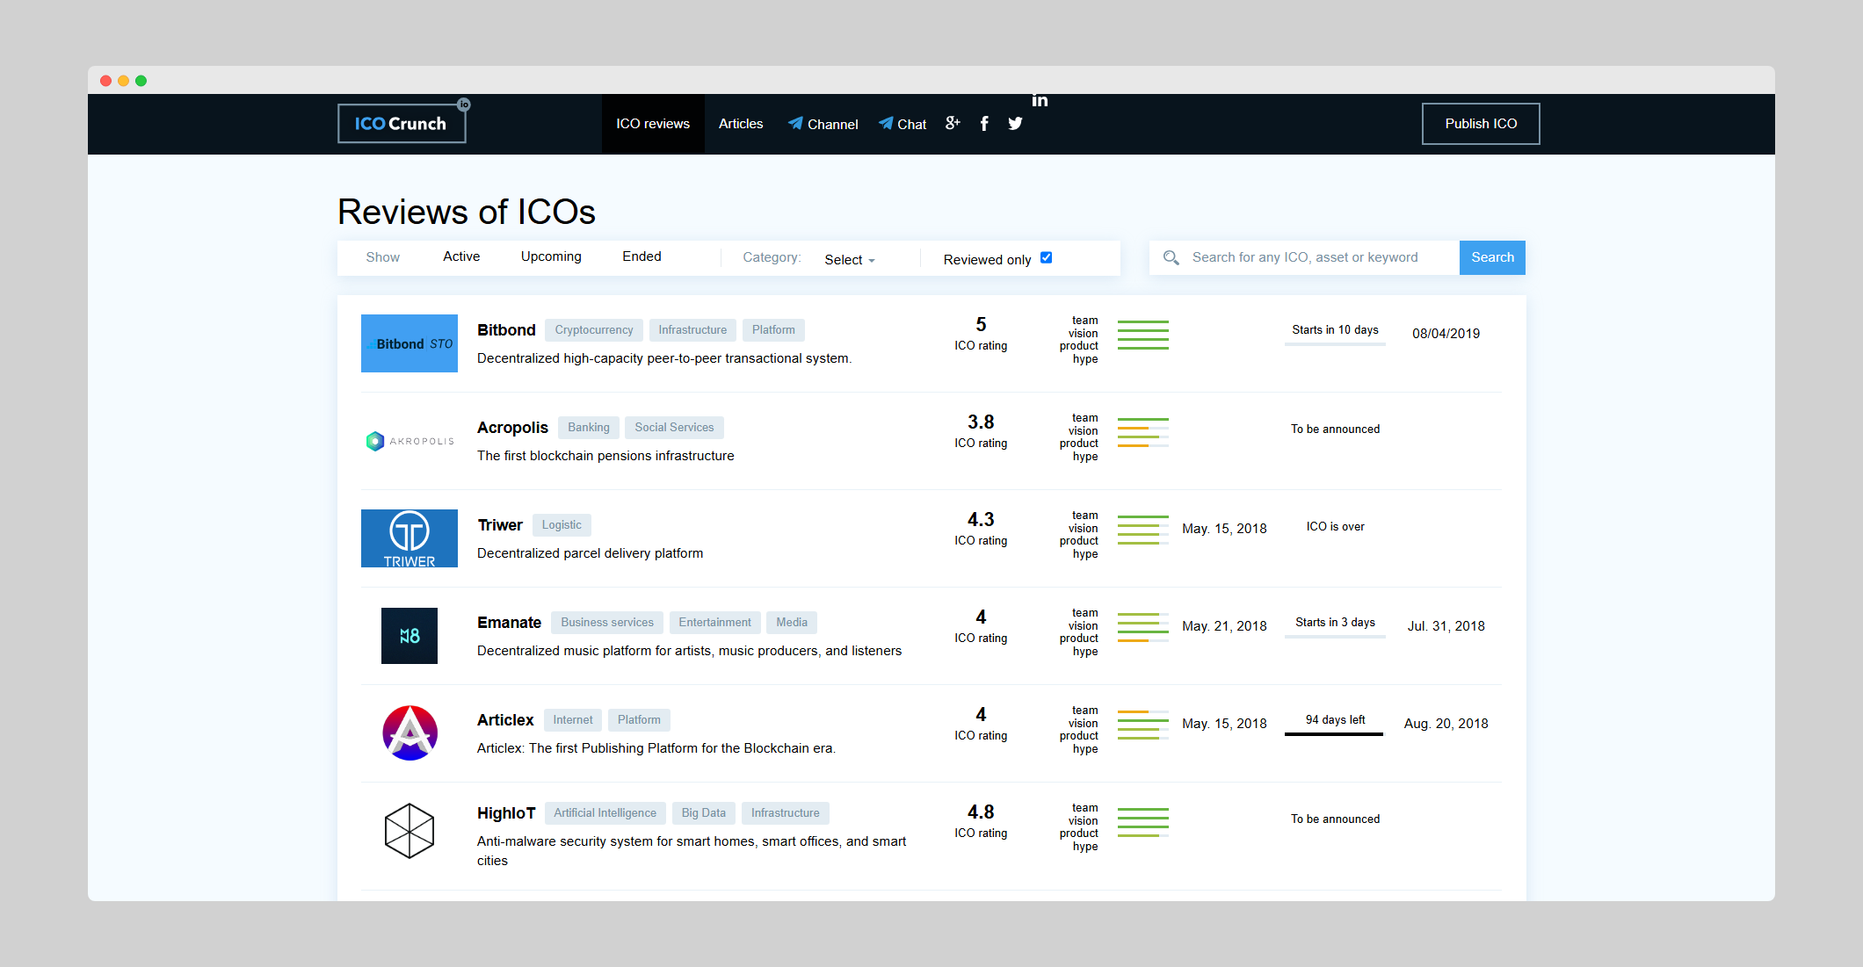Click the Twitter bird icon
The height and width of the screenshot is (967, 1863).
pyautogui.click(x=1015, y=124)
